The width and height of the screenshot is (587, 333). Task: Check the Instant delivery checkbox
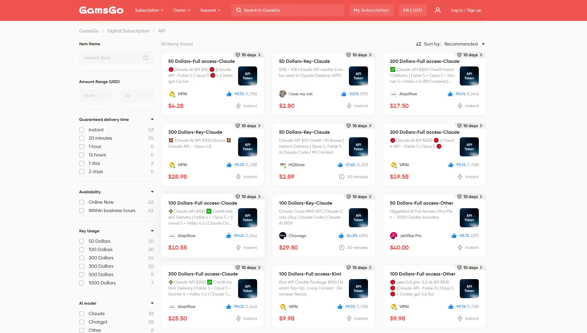pyautogui.click(x=82, y=130)
